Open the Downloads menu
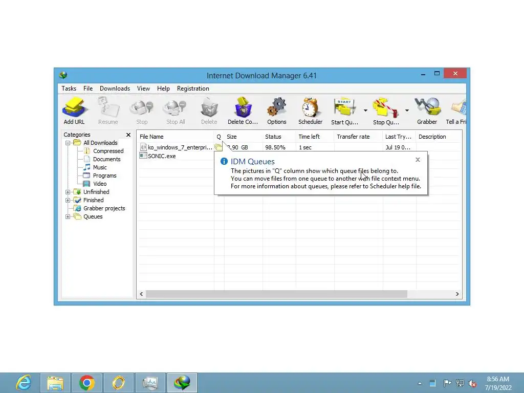 [x=115, y=89]
